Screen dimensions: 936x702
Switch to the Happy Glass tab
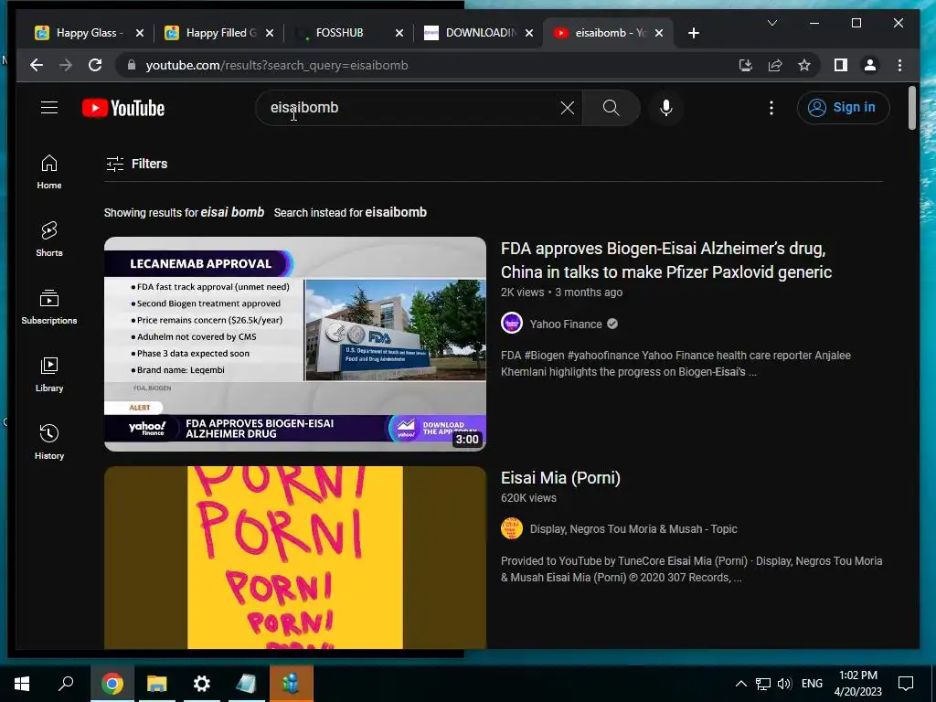(x=90, y=33)
